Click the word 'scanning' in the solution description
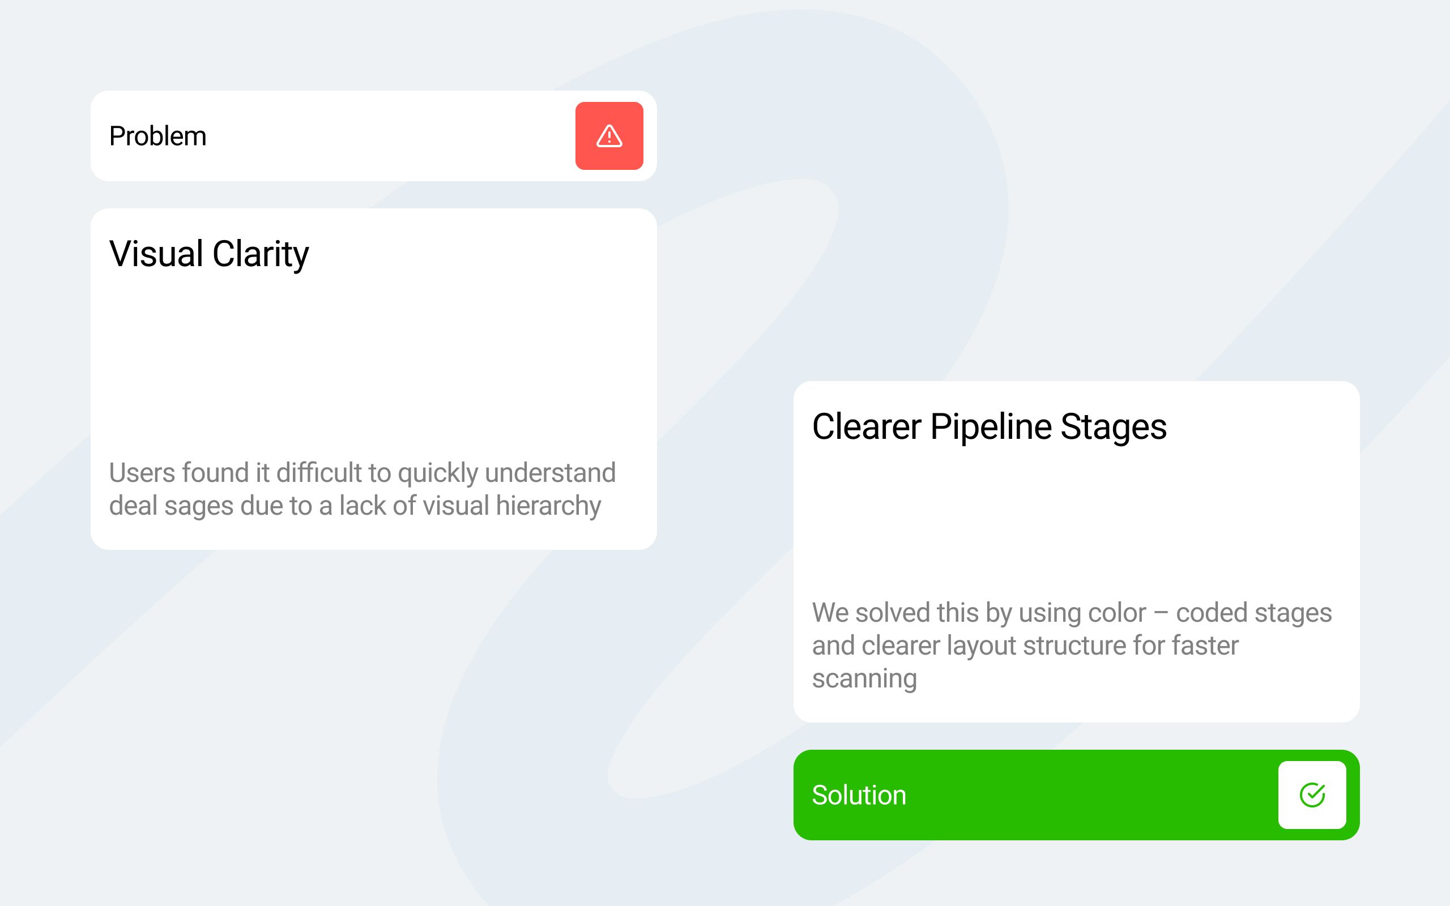Viewport: 1450px width, 906px height. tap(864, 678)
